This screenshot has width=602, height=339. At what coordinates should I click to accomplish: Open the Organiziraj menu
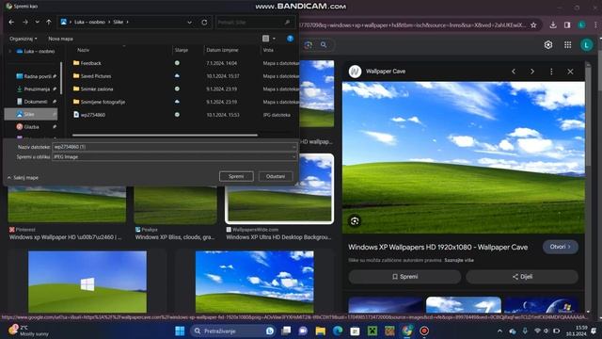(x=23, y=39)
